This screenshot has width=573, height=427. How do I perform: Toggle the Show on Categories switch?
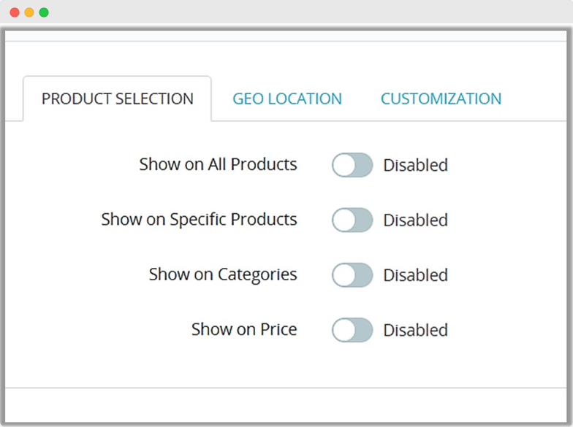tap(352, 275)
